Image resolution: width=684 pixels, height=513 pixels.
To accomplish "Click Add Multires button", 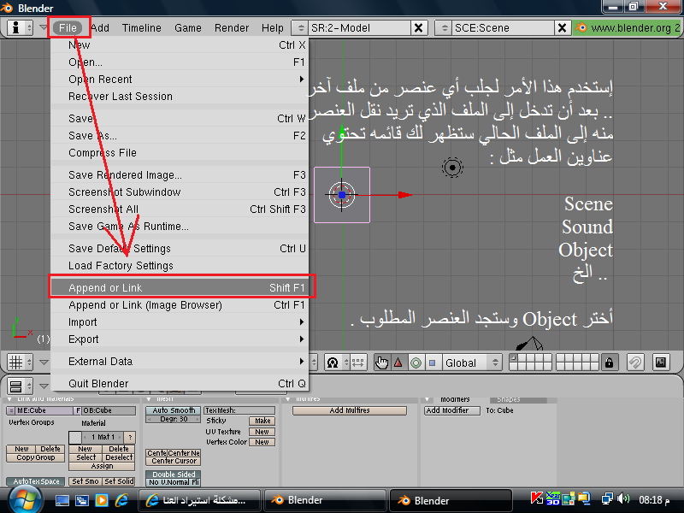I will 350,410.
